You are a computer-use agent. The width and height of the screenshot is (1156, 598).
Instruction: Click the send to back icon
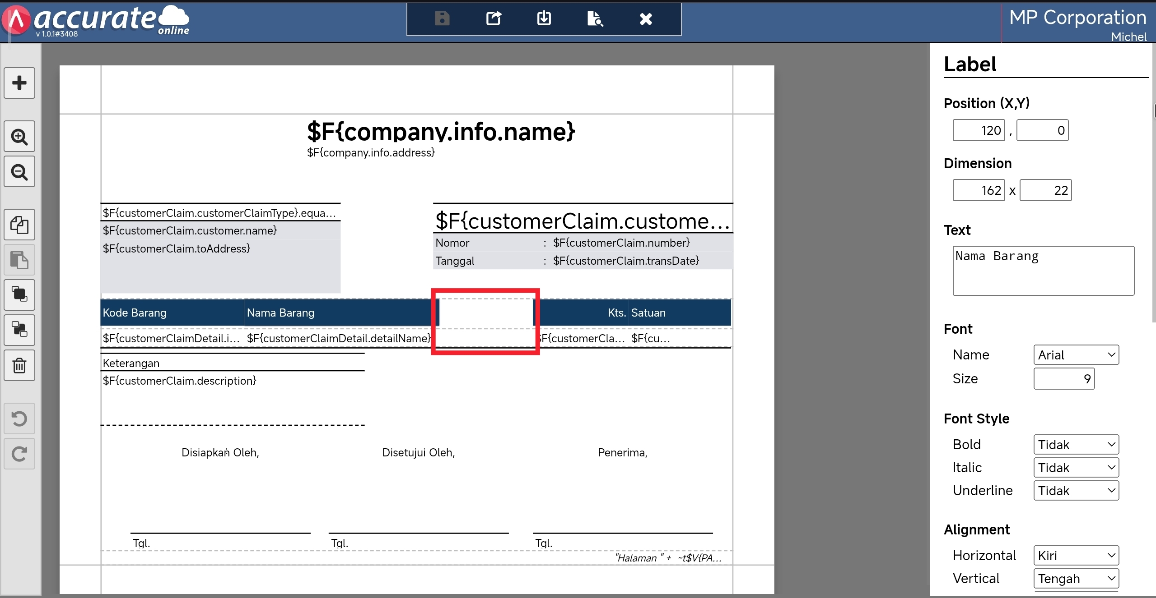(19, 330)
